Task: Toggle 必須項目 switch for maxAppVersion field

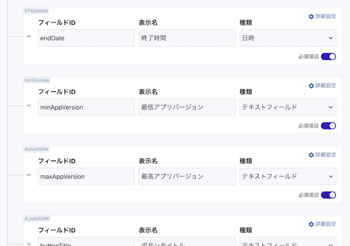Action: tap(328, 195)
